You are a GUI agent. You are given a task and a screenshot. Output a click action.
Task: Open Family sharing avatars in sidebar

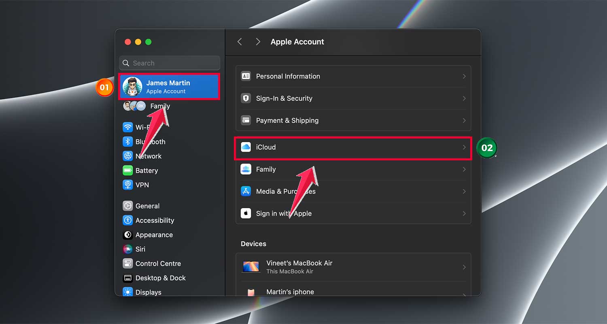(135, 106)
